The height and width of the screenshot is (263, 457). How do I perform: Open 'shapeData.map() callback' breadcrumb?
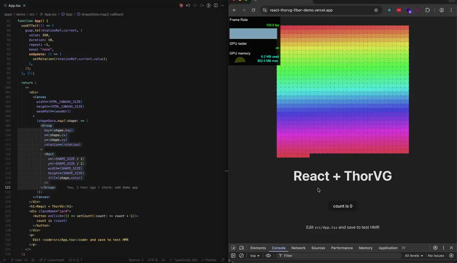(x=100, y=14)
